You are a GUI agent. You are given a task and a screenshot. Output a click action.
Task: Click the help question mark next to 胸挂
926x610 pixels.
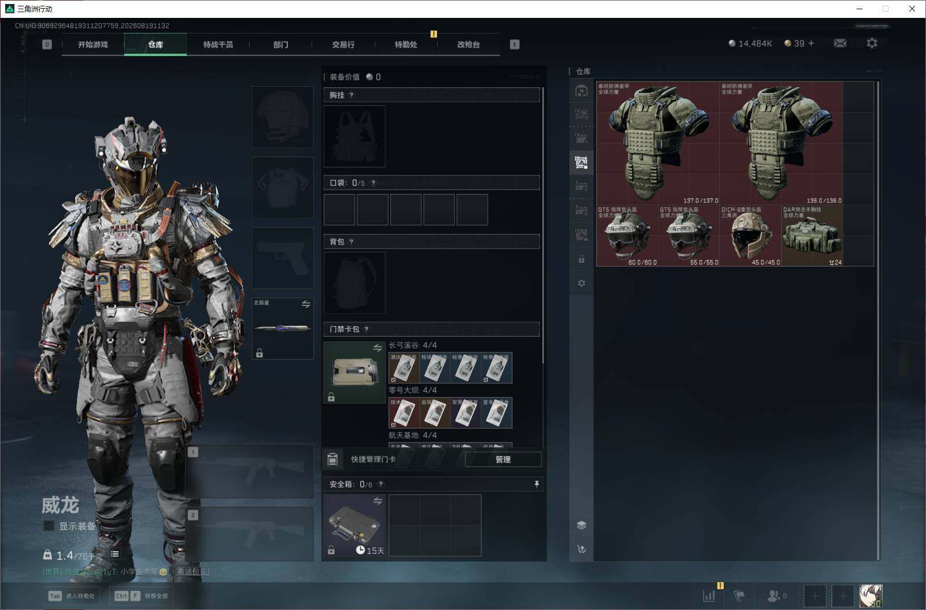tap(351, 95)
